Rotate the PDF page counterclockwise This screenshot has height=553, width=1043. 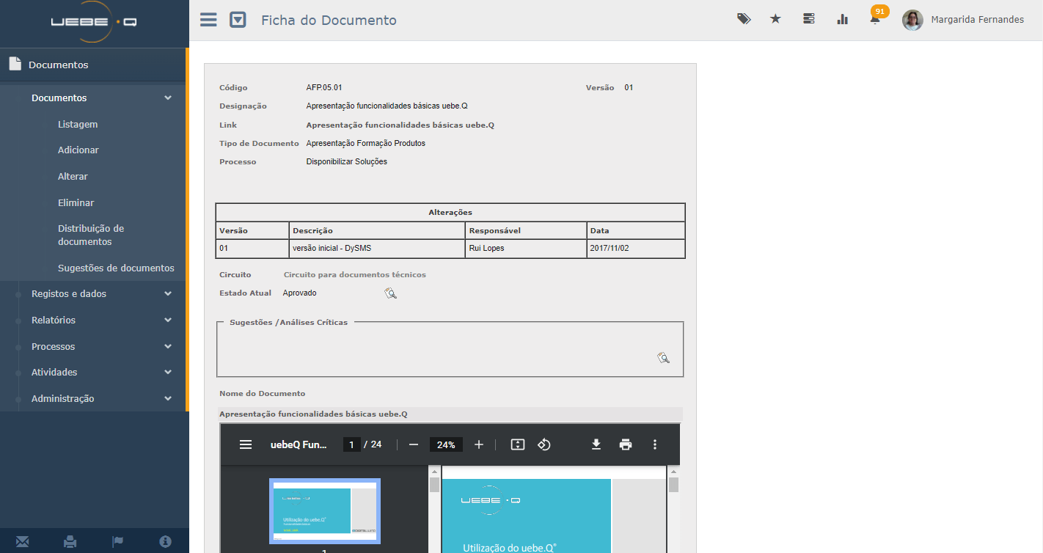(544, 444)
